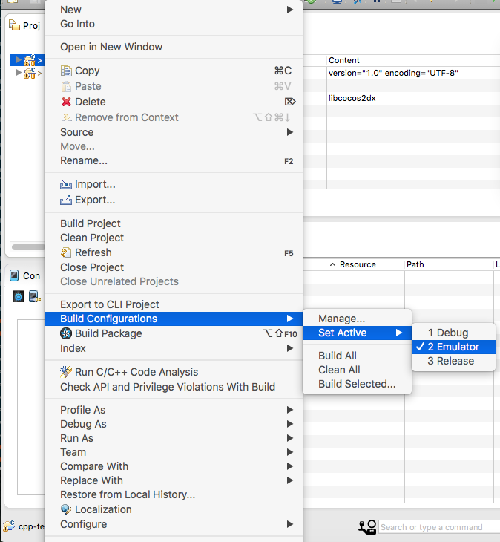Select the checked Emulator configuration
Image resolution: width=500 pixels, height=542 pixels.
453,347
